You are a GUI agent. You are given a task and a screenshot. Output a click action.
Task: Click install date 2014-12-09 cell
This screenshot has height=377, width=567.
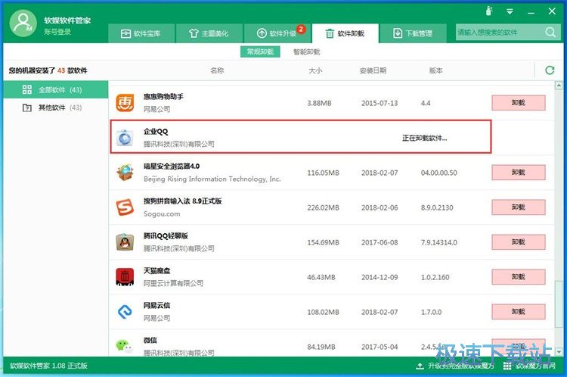coord(380,277)
